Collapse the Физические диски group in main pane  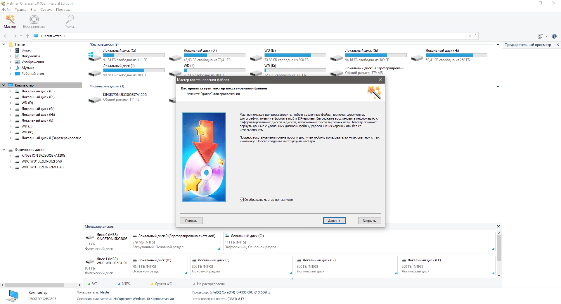click(498, 86)
